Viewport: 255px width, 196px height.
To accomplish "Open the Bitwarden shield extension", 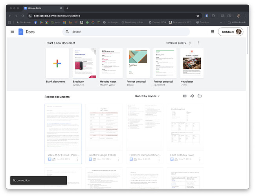I will tap(207, 16).
